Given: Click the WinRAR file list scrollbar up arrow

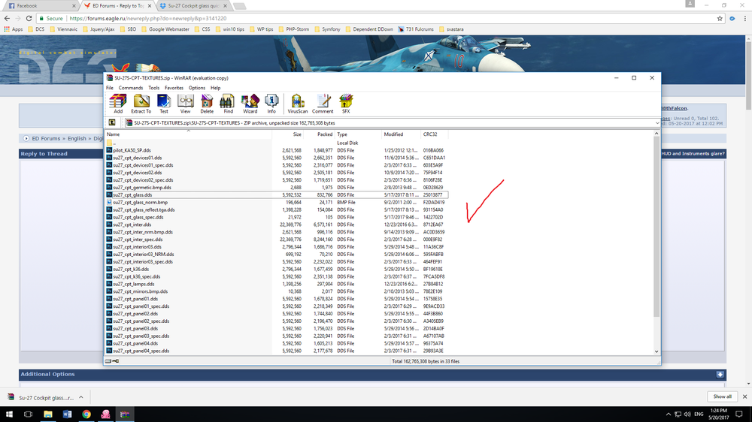Looking at the screenshot, I should pyautogui.click(x=656, y=134).
